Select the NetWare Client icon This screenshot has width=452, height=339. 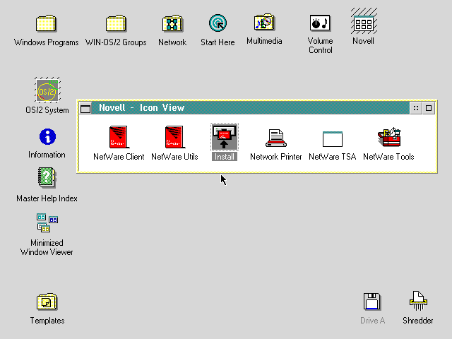coord(119,137)
